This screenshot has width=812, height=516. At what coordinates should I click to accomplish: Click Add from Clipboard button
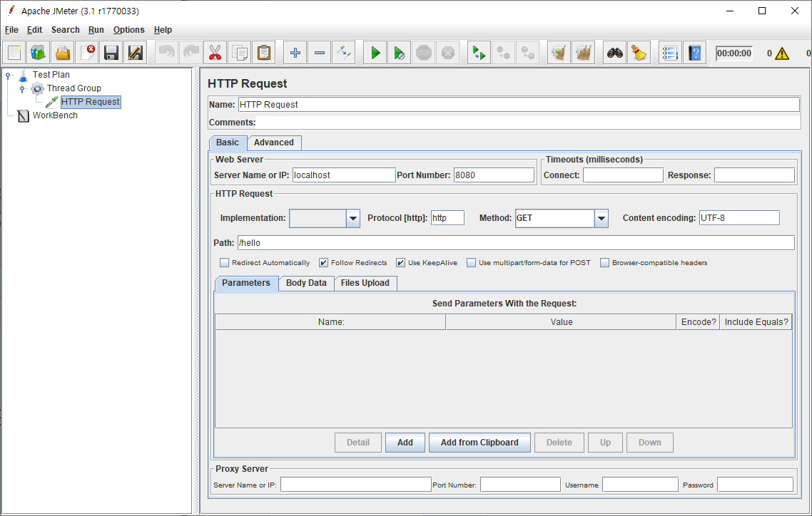point(479,443)
